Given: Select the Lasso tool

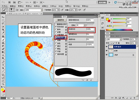Looking at the screenshot, I should pyautogui.click(x=3, y=23).
